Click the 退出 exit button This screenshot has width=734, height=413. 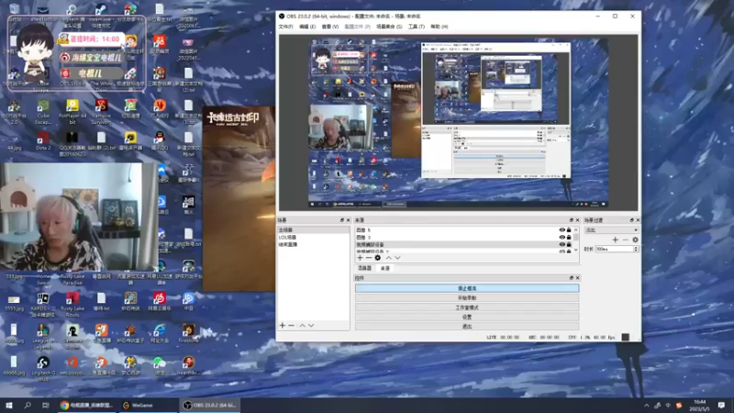(467, 327)
